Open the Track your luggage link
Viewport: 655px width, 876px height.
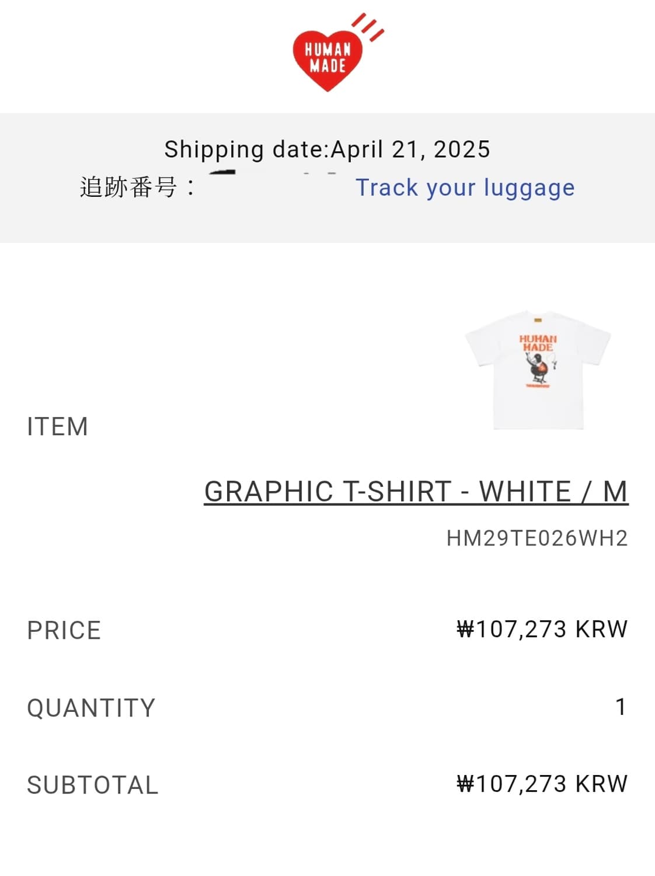point(465,188)
